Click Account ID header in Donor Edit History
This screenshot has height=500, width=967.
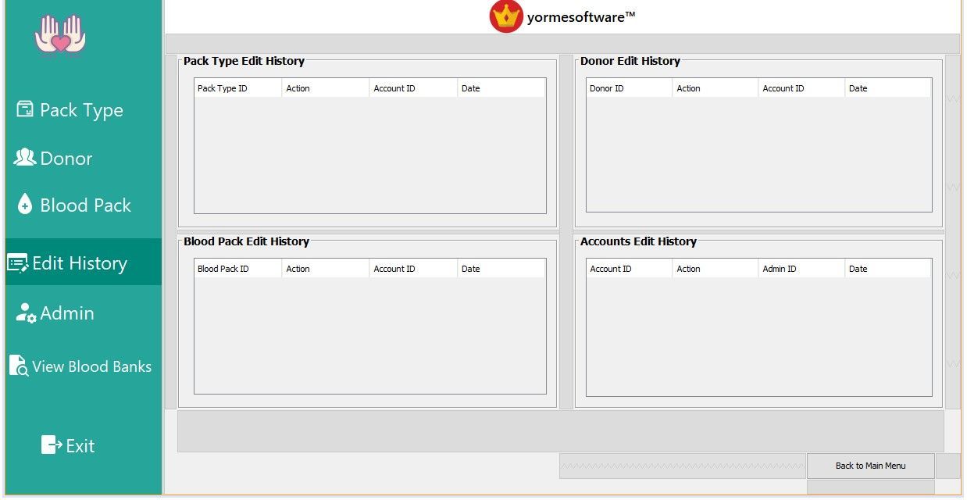point(801,88)
